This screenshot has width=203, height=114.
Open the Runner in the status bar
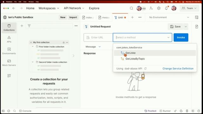(165, 111)
